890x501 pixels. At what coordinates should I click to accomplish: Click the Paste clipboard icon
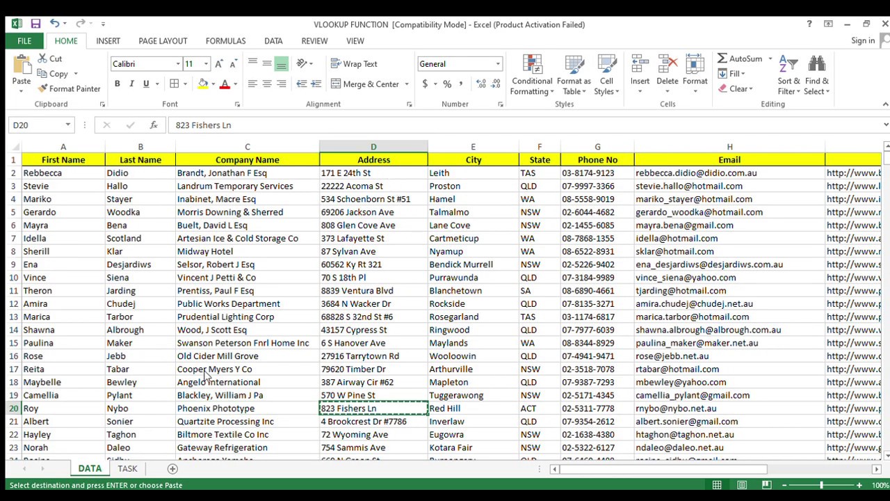tap(22, 67)
